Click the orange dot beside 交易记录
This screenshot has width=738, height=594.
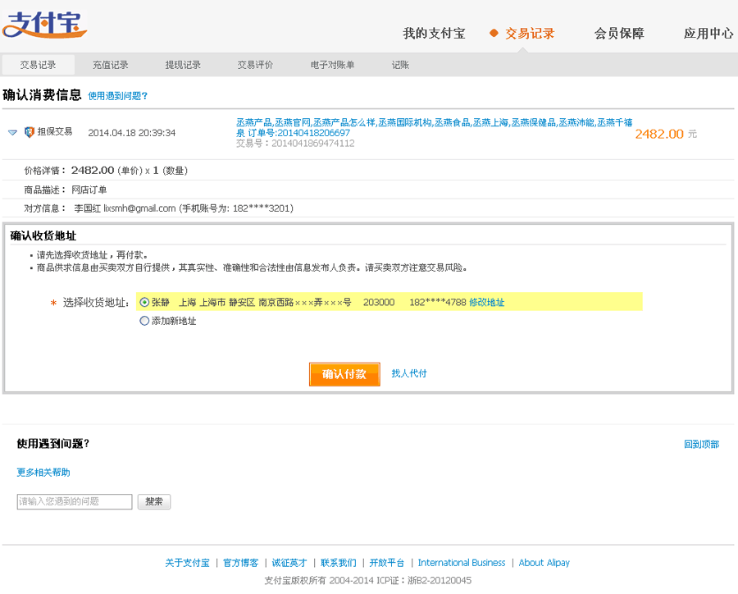point(494,33)
